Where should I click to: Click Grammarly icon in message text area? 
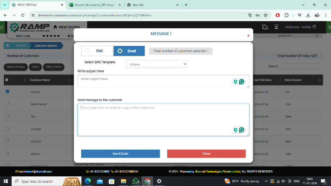242,130
